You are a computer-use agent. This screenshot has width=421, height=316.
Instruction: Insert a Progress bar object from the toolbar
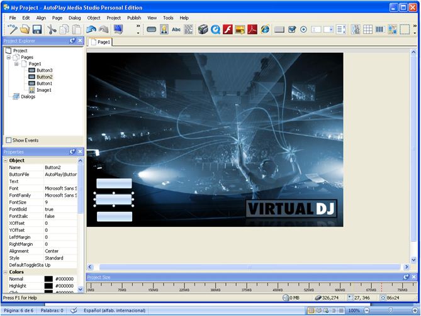380,30
